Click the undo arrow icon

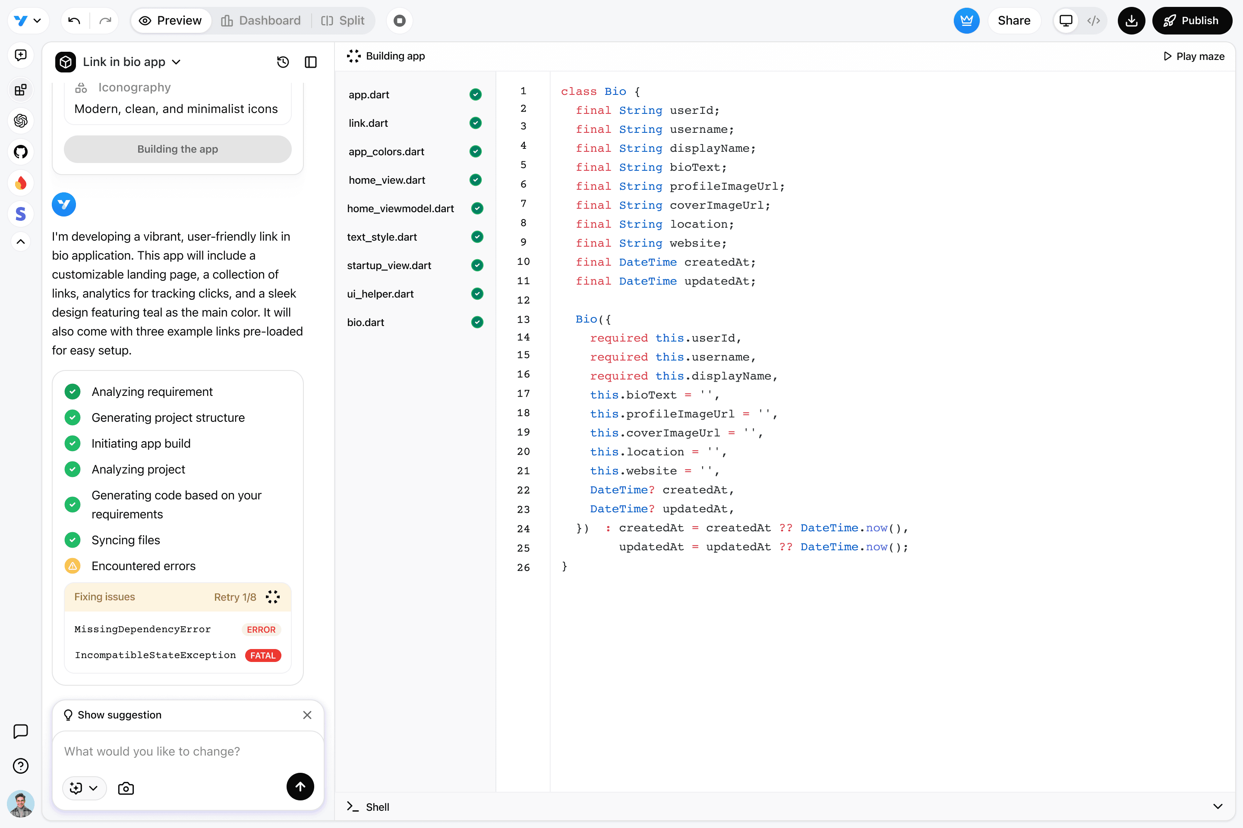[x=74, y=21]
